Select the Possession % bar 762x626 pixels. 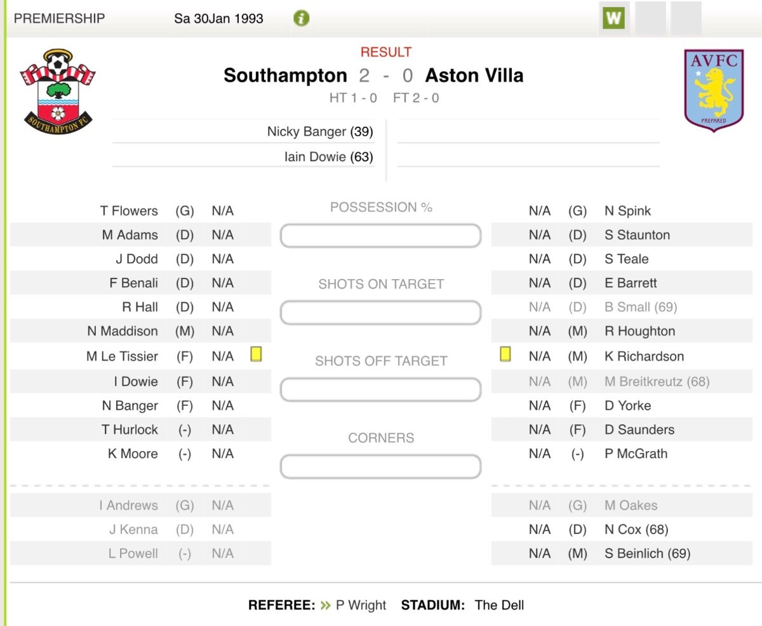(380, 236)
